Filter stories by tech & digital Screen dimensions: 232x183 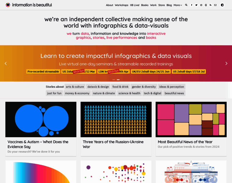tap(152, 93)
